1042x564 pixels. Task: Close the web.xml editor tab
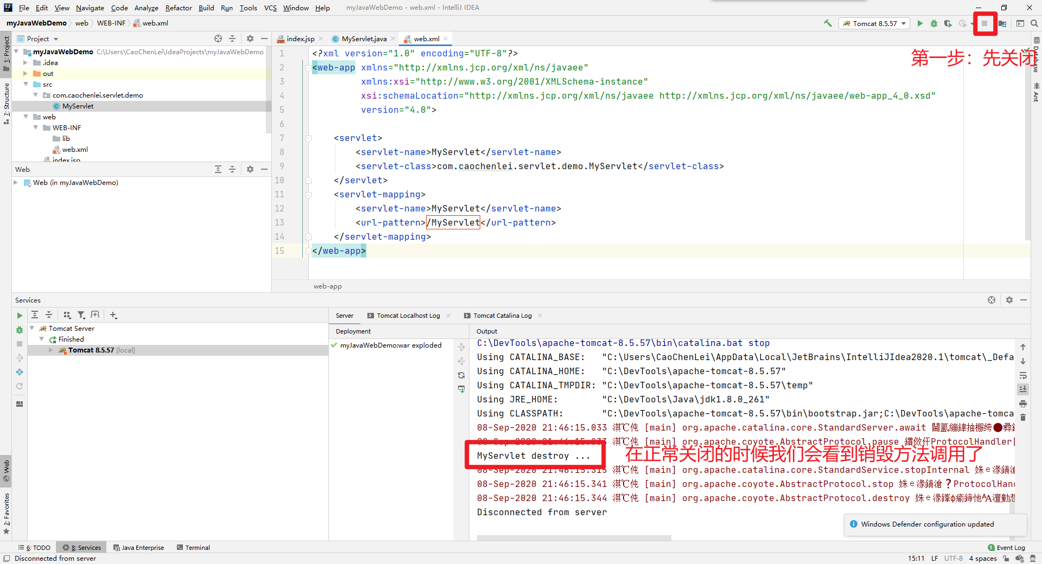pos(446,39)
